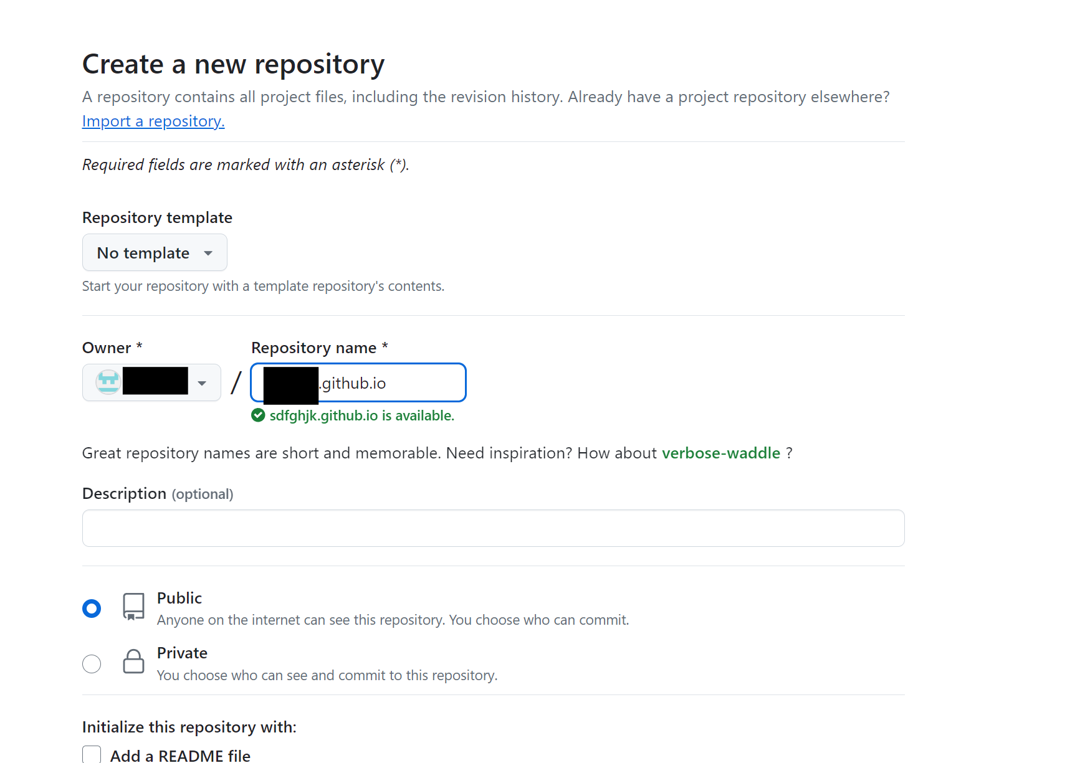Click into the Description text field
1090x763 pixels.
pyautogui.click(x=494, y=528)
